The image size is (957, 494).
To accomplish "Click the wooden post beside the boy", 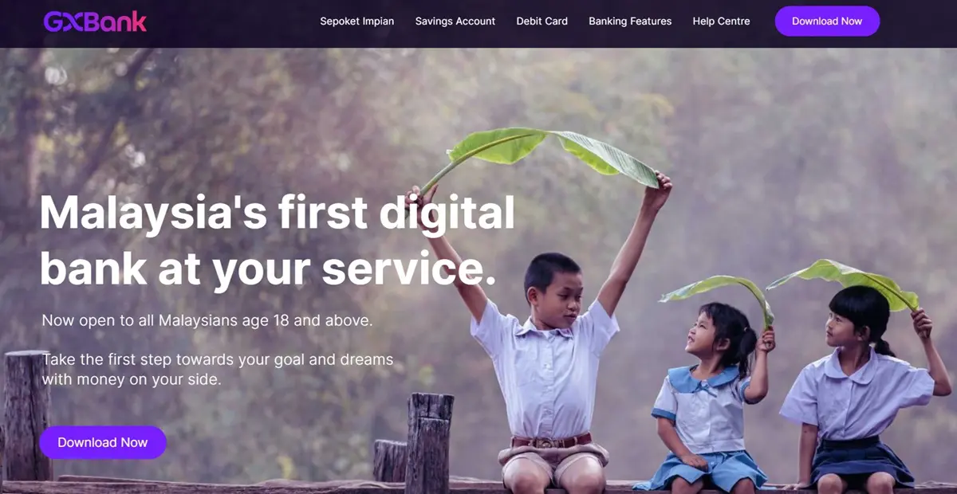I will 429,442.
